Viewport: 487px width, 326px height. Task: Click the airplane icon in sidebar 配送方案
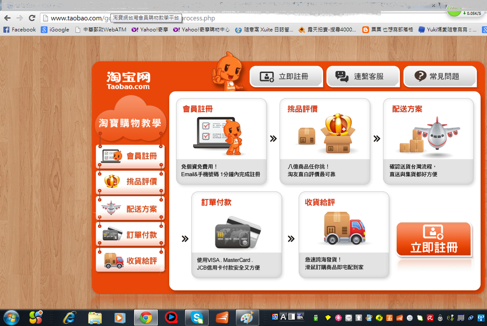click(111, 207)
